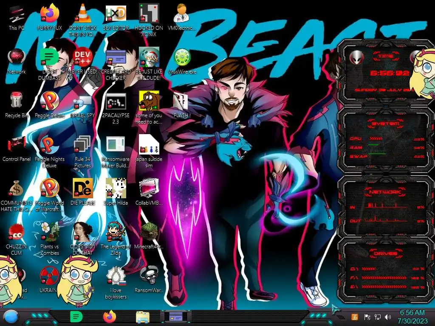Click the Start orb button
Viewport: 435px width, 326px height.
[11, 318]
